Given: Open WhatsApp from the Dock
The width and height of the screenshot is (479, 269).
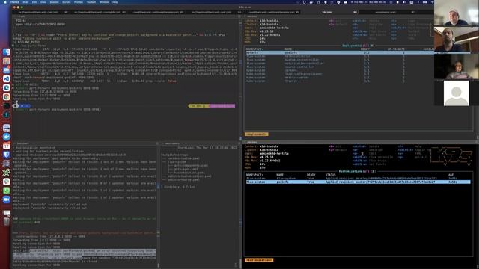Looking at the screenshot, I should (7, 191).
